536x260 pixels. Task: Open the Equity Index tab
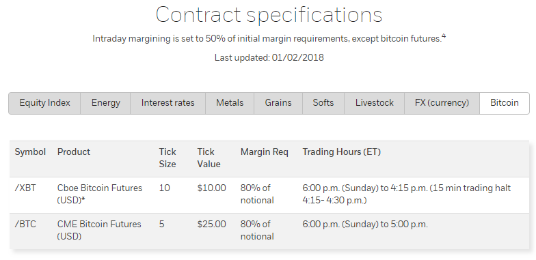tap(45, 103)
